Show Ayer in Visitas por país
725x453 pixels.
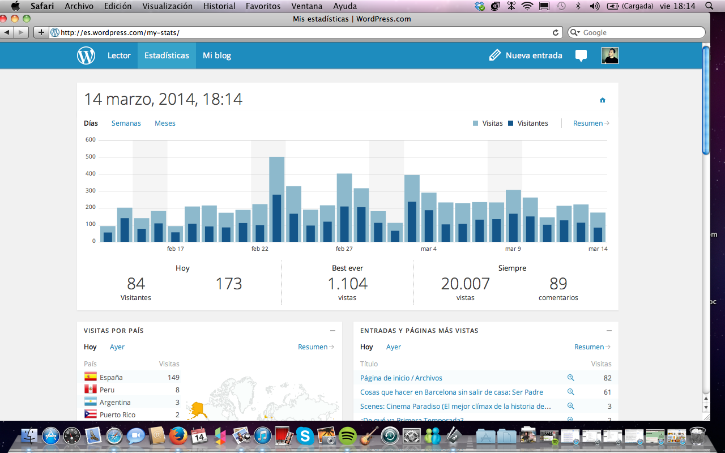tap(117, 347)
